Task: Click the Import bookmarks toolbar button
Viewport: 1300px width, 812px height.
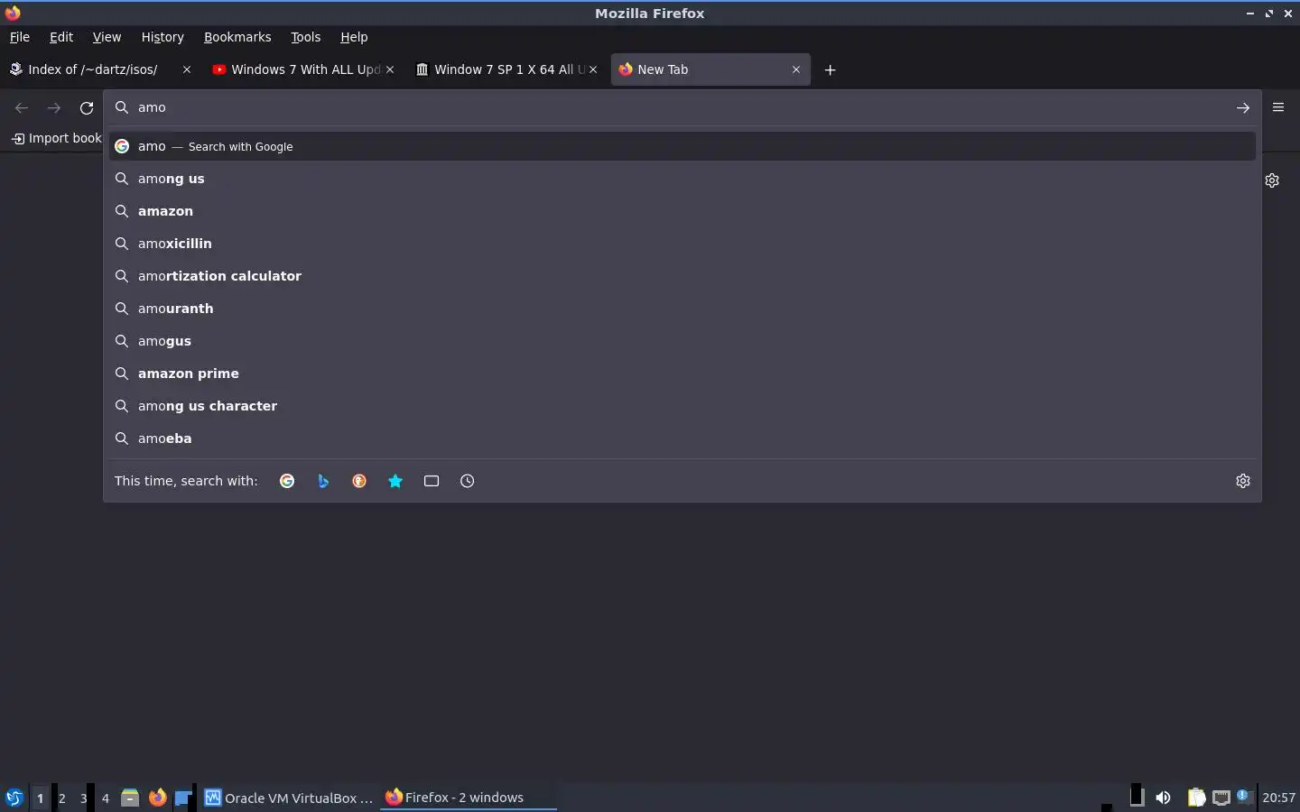Action: (x=56, y=138)
